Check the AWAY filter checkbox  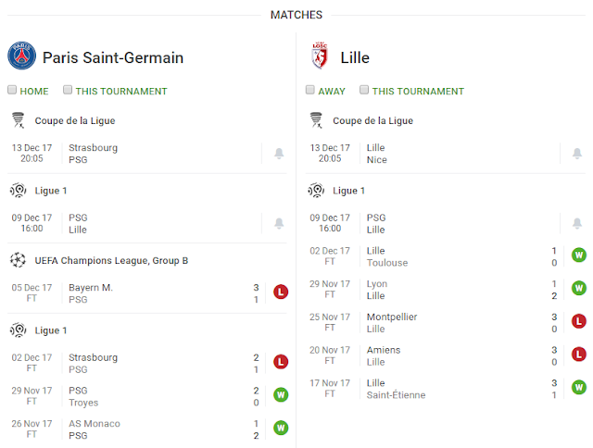tap(310, 90)
